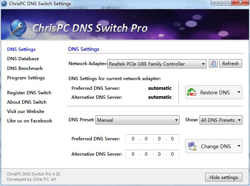The image size is (250, 186).
Task: Click the Preferred DNS Server first octet
Action: coord(133,139)
